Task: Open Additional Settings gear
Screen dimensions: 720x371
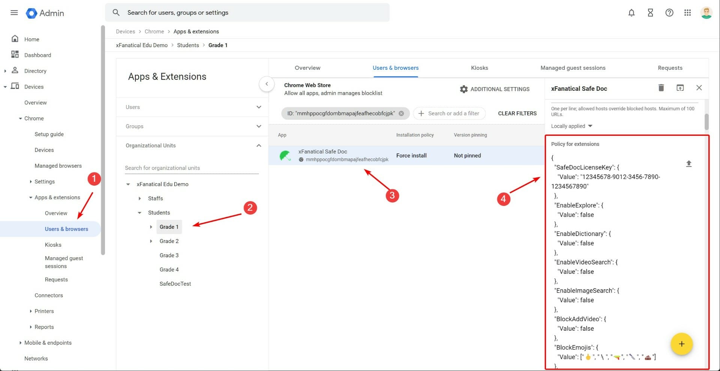Action: [464, 89]
